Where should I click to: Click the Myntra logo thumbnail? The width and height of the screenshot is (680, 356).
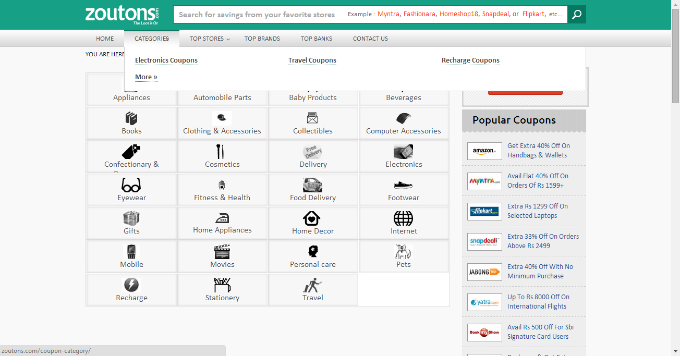pyautogui.click(x=484, y=181)
